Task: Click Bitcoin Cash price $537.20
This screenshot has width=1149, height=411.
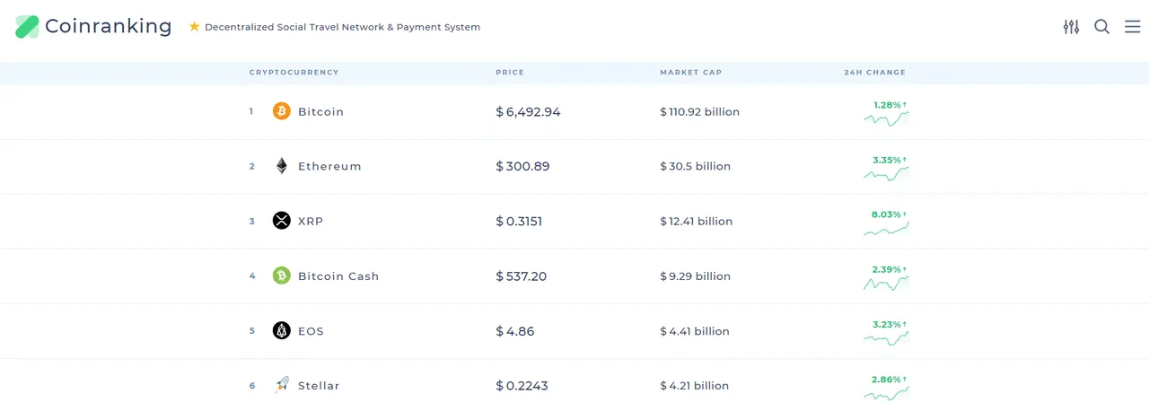Action: [521, 276]
